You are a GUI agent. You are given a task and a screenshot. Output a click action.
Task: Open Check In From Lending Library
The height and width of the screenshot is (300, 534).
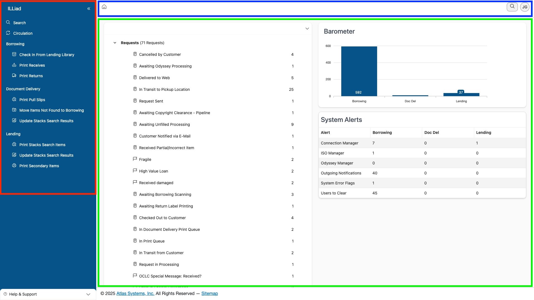click(47, 55)
